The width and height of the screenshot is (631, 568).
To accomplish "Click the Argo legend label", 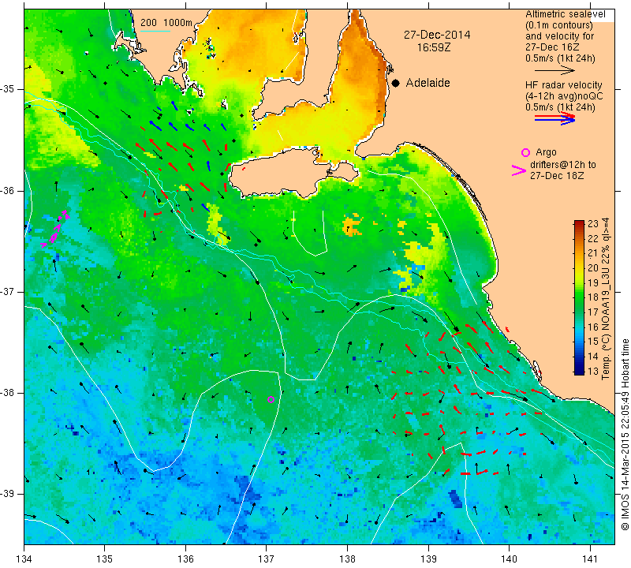I will pos(546,152).
